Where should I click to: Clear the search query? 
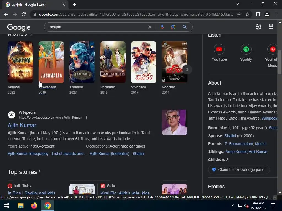[150, 27]
